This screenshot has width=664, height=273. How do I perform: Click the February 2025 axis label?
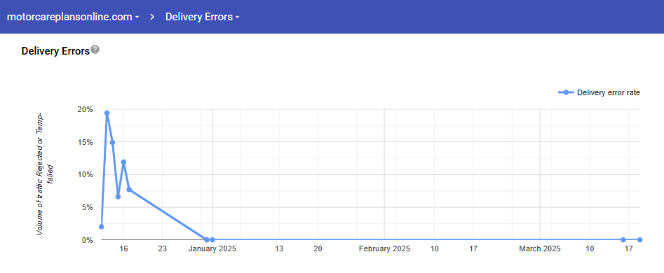(384, 249)
